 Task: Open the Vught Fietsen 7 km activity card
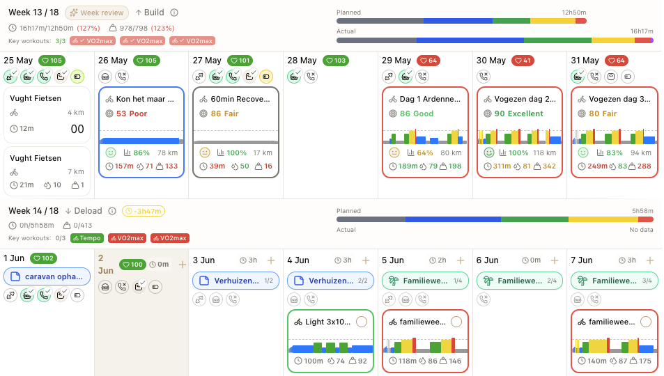pos(47,171)
